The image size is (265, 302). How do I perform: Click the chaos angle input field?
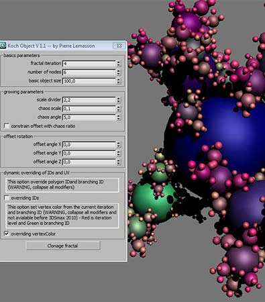[89, 117]
